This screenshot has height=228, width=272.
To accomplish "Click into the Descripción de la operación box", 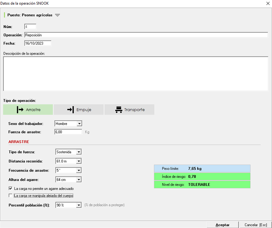I will tap(135, 74).
